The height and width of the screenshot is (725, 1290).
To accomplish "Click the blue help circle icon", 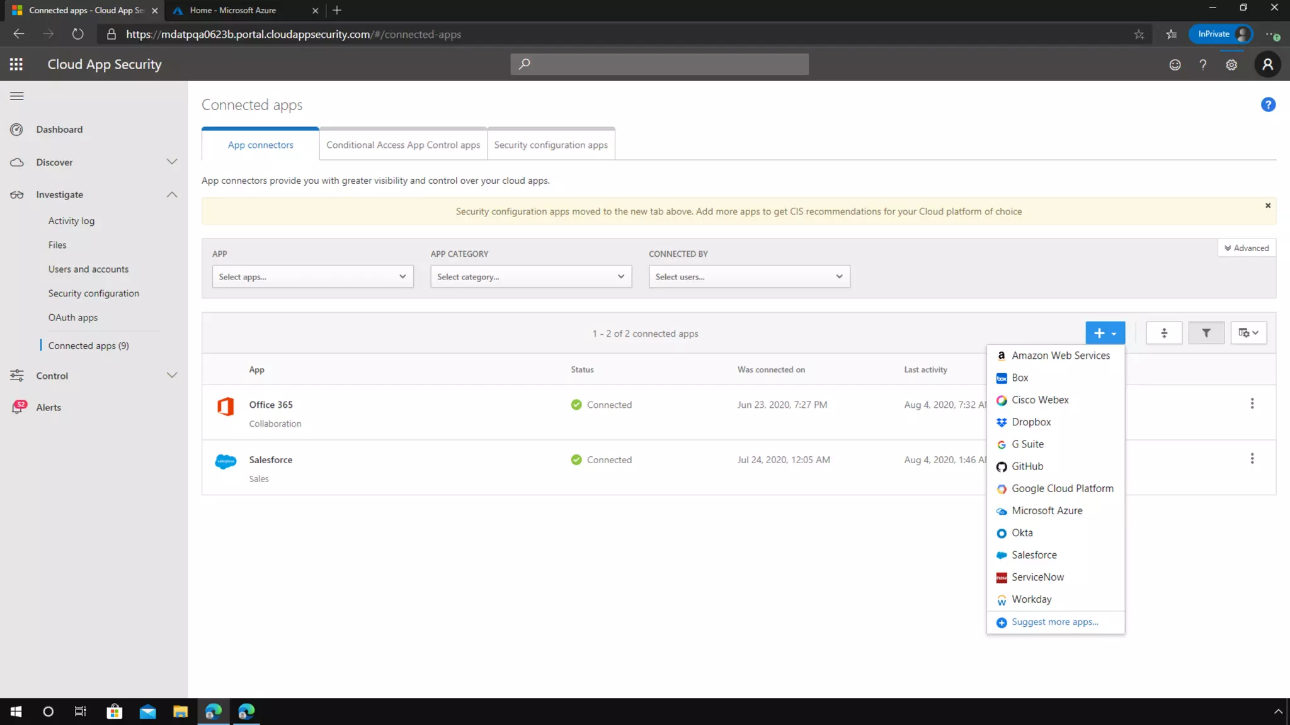I will coord(1267,105).
